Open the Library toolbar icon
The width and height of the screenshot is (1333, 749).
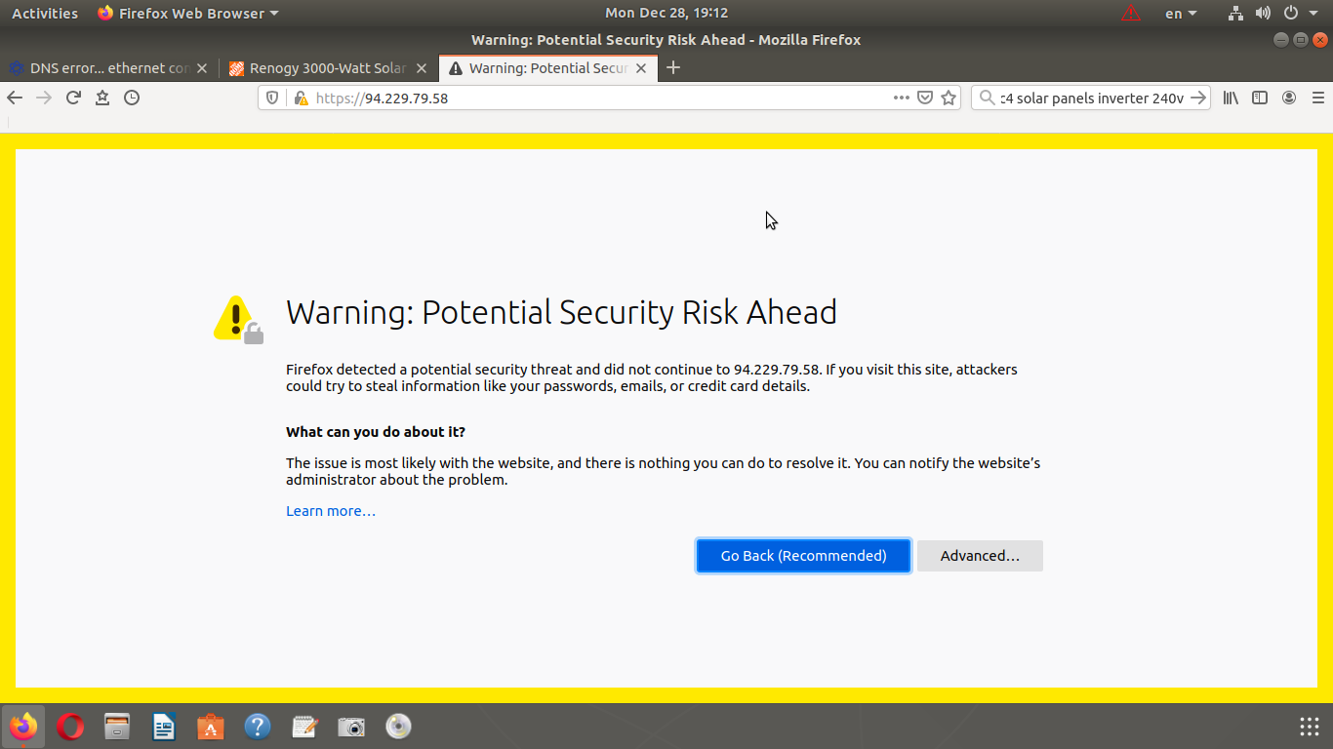pyautogui.click(x=1231, y=98)
